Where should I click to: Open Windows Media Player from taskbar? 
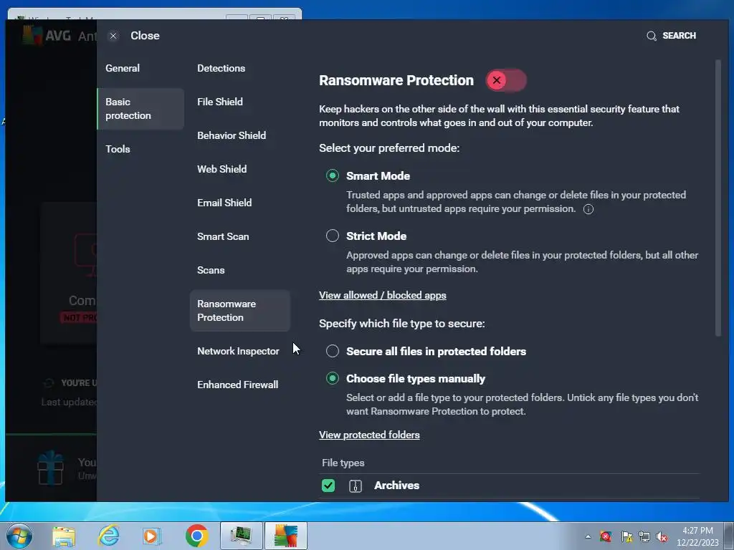(x=152, y=536)
